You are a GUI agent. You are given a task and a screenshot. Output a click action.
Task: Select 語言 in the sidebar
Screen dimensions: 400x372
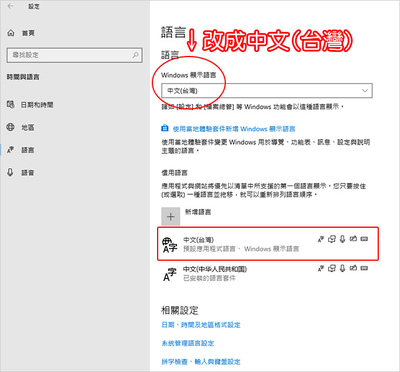28,150
